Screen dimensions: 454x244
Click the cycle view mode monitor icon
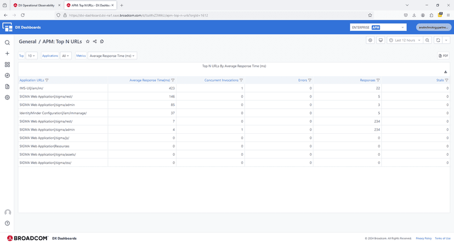tap(381, 40)
